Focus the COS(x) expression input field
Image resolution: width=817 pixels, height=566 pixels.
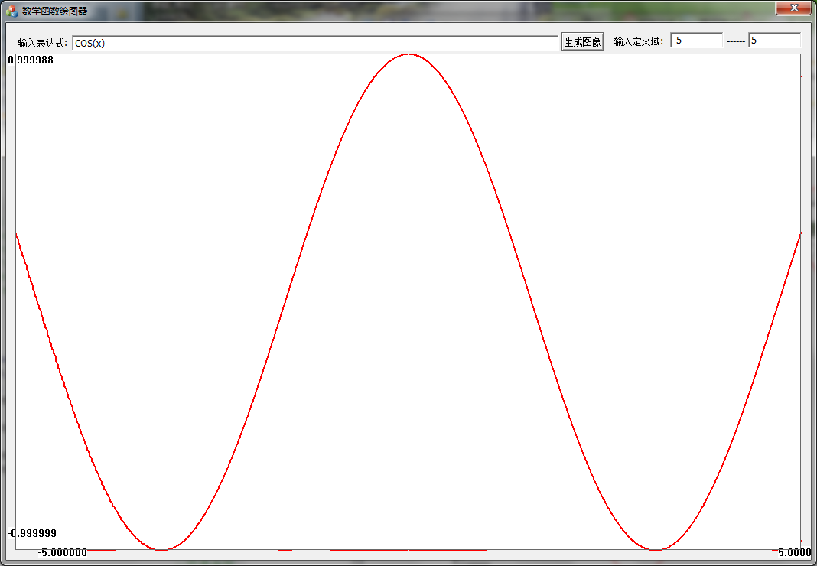tap(315, 44)
